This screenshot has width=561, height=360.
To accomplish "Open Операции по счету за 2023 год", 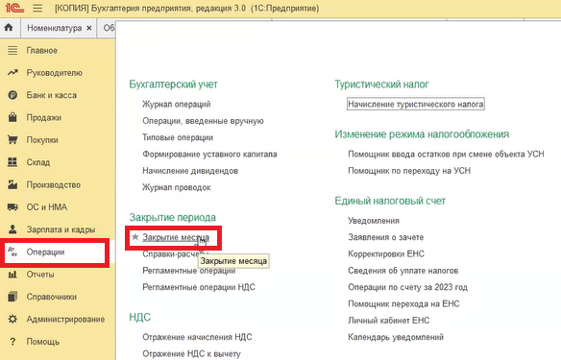I will pos(407,287).
